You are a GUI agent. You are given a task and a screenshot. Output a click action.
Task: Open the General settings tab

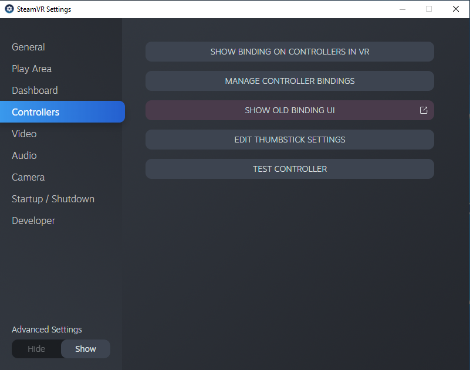tap(28, 47)
